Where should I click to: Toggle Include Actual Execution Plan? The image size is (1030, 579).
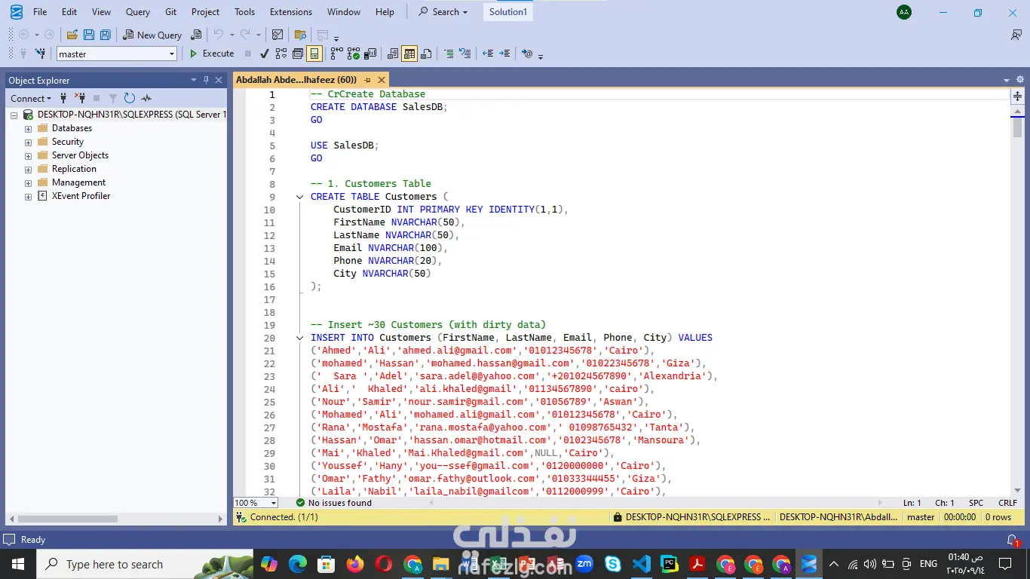tap(337, 54)
